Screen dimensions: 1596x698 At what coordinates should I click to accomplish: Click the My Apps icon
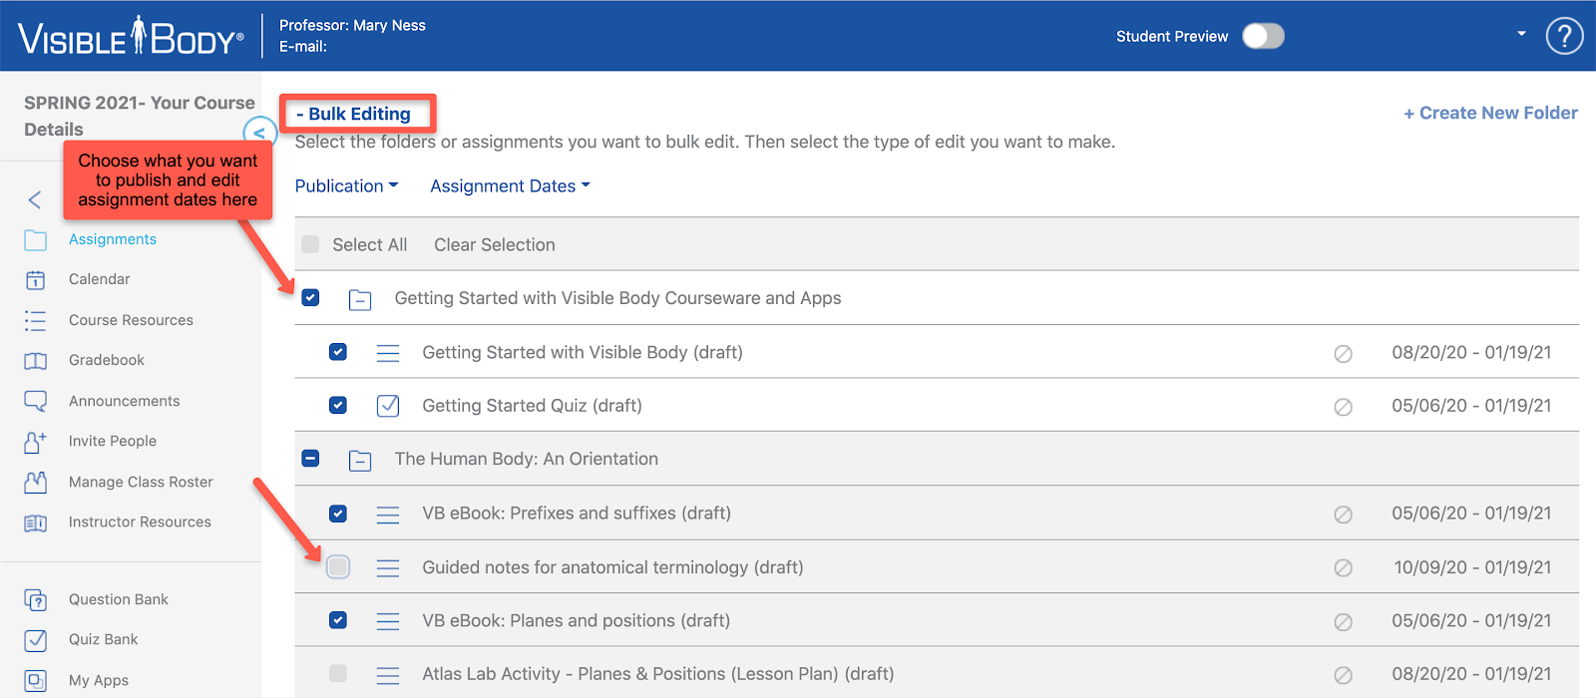[x=35, y=680]
